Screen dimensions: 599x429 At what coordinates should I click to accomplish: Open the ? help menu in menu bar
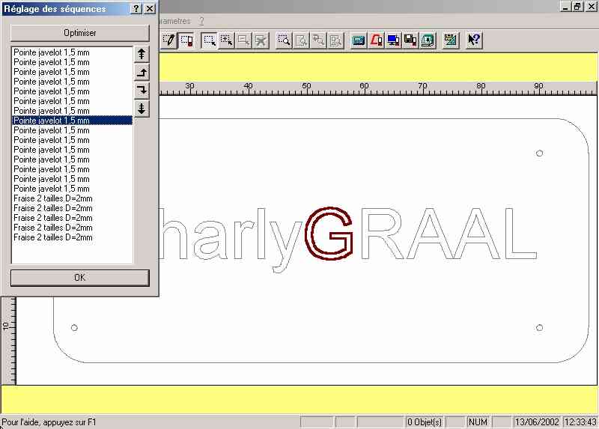coord(201,22)
